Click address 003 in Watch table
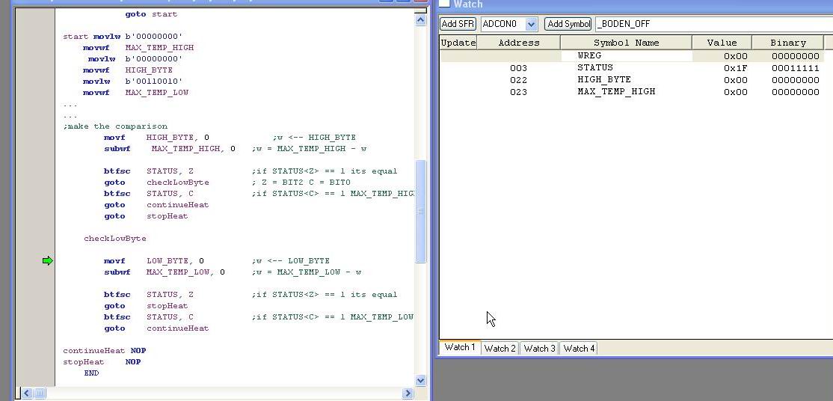 (518, 68)
